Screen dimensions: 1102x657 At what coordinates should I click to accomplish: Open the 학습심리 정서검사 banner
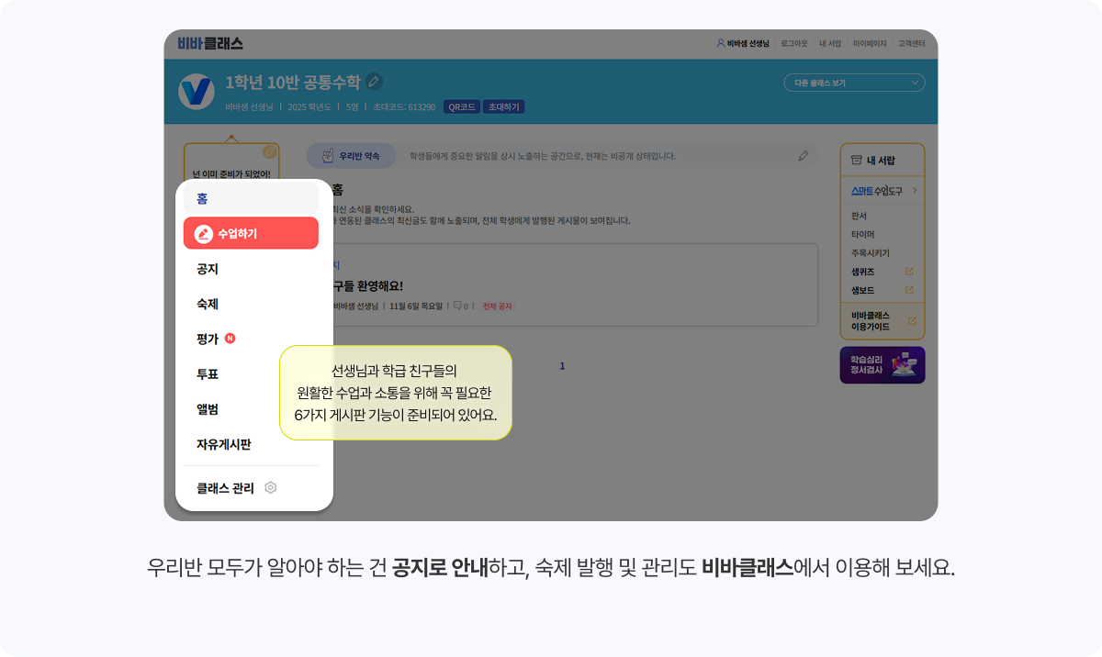coord(882,365)
